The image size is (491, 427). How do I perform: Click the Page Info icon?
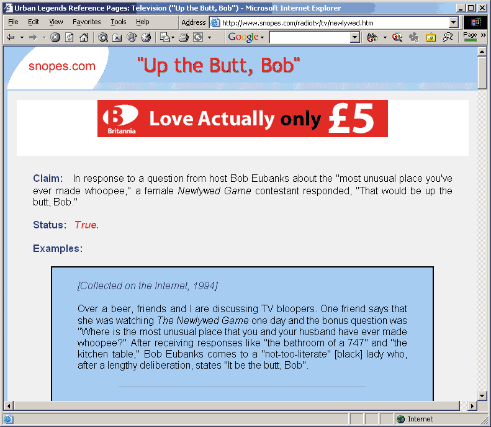pos(431,38)
